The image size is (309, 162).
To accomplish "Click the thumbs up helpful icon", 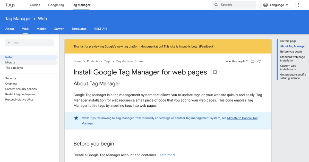I will click(x=253, y=61).
